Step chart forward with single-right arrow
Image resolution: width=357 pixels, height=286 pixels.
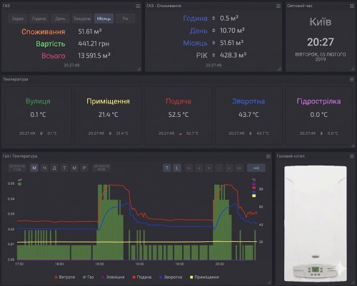[x=229, y=168]
